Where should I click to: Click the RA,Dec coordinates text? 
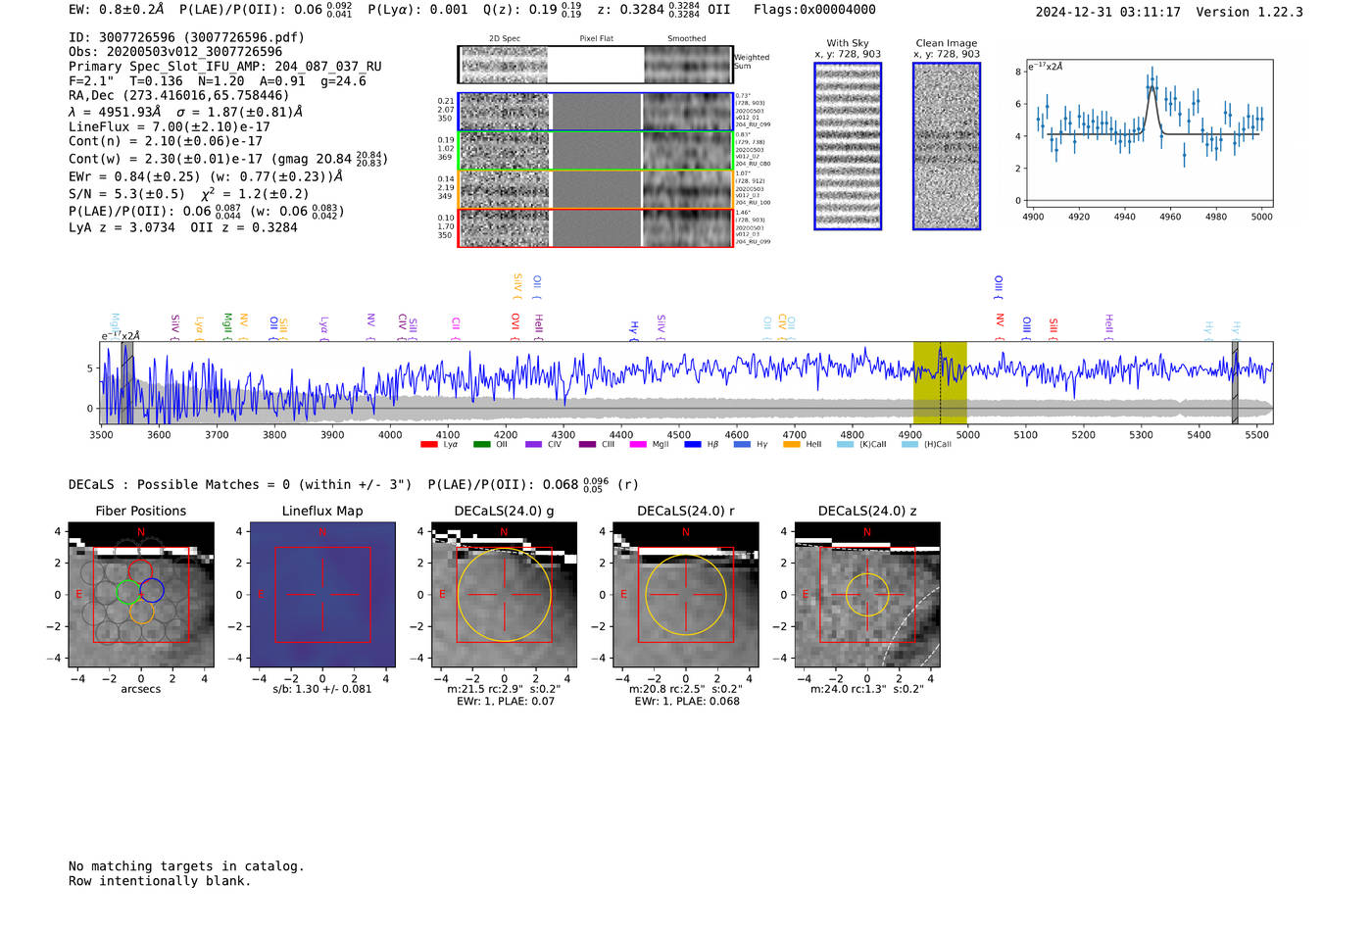pyautogui.click(x=179, y=95)
